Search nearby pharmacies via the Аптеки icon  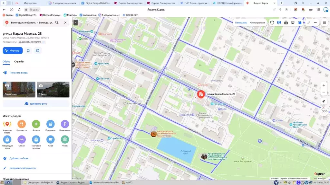click(36, 124)
